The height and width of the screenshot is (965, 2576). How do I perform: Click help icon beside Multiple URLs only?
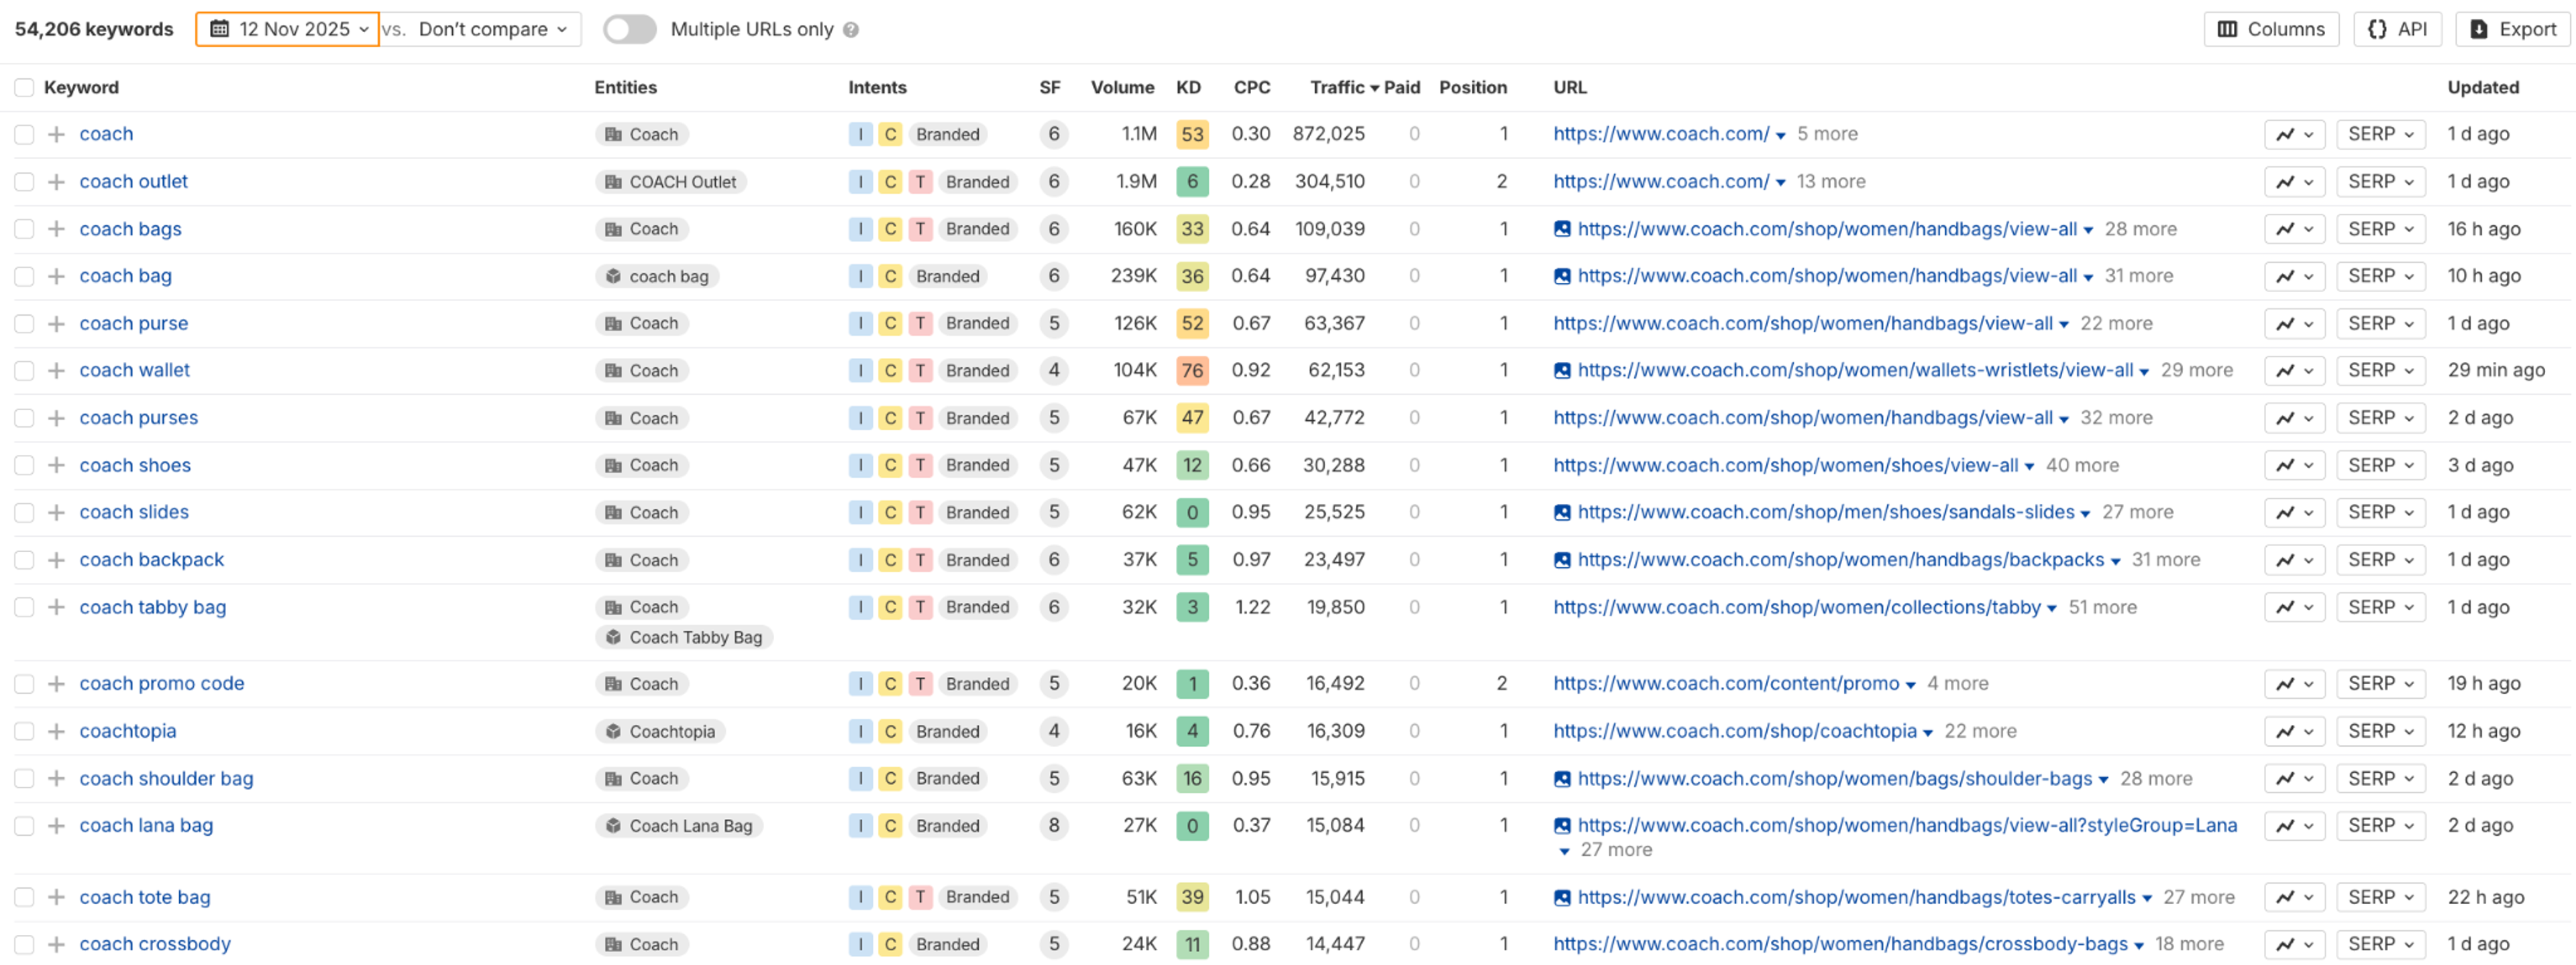851,30
